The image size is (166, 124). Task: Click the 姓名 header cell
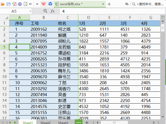tap(68, 23)
